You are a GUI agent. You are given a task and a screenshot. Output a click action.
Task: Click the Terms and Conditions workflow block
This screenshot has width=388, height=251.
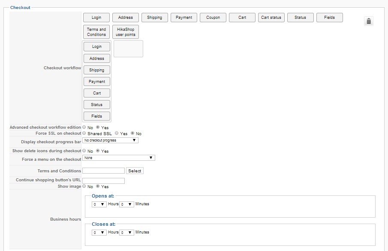[x=96, y=32]
